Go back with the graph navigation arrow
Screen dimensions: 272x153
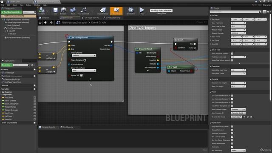(45, 23)
